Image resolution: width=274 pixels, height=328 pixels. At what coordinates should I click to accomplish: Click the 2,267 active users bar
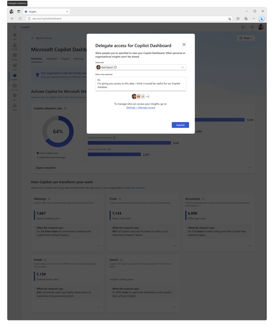coord(114,154)
